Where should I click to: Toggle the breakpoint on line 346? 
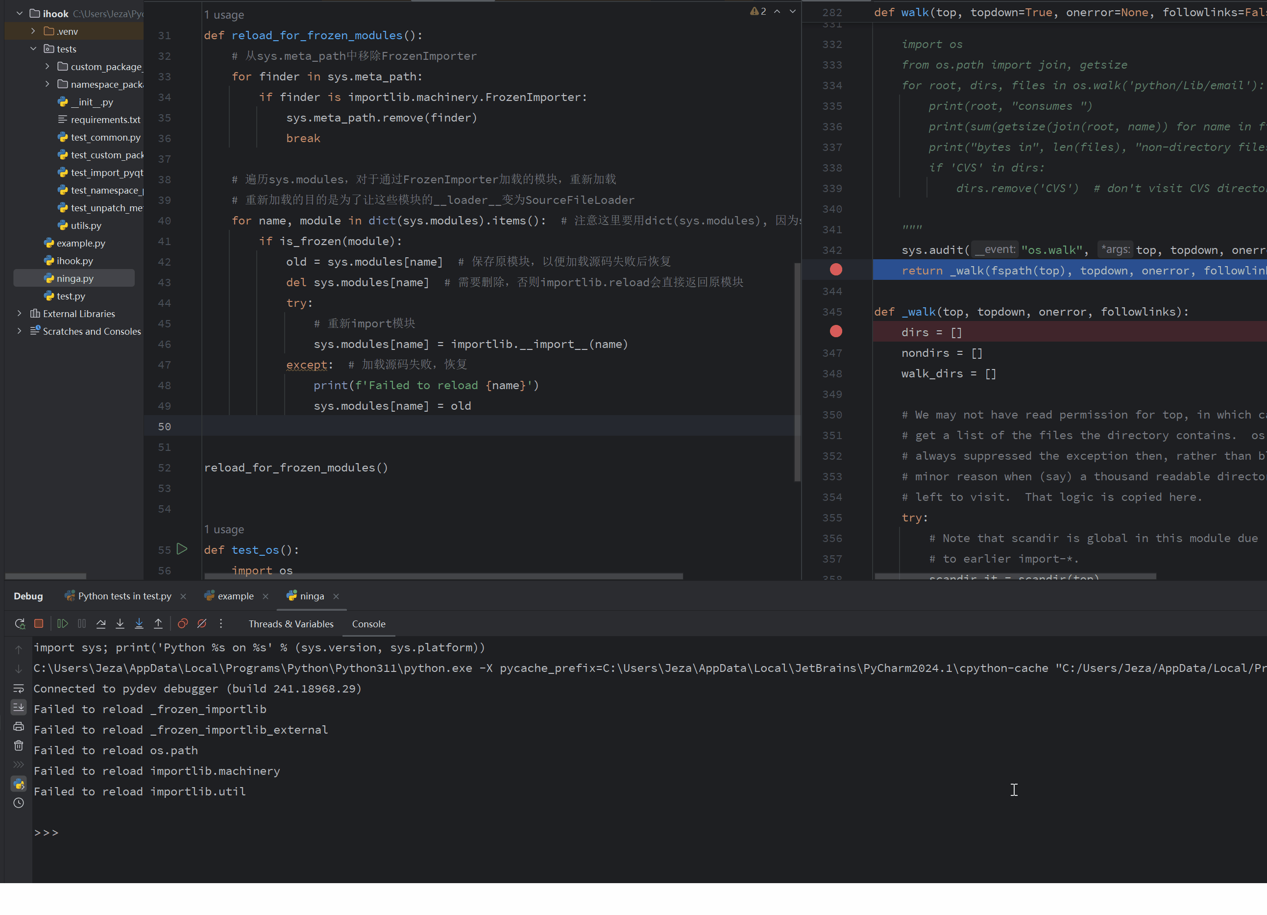point(836,331)
